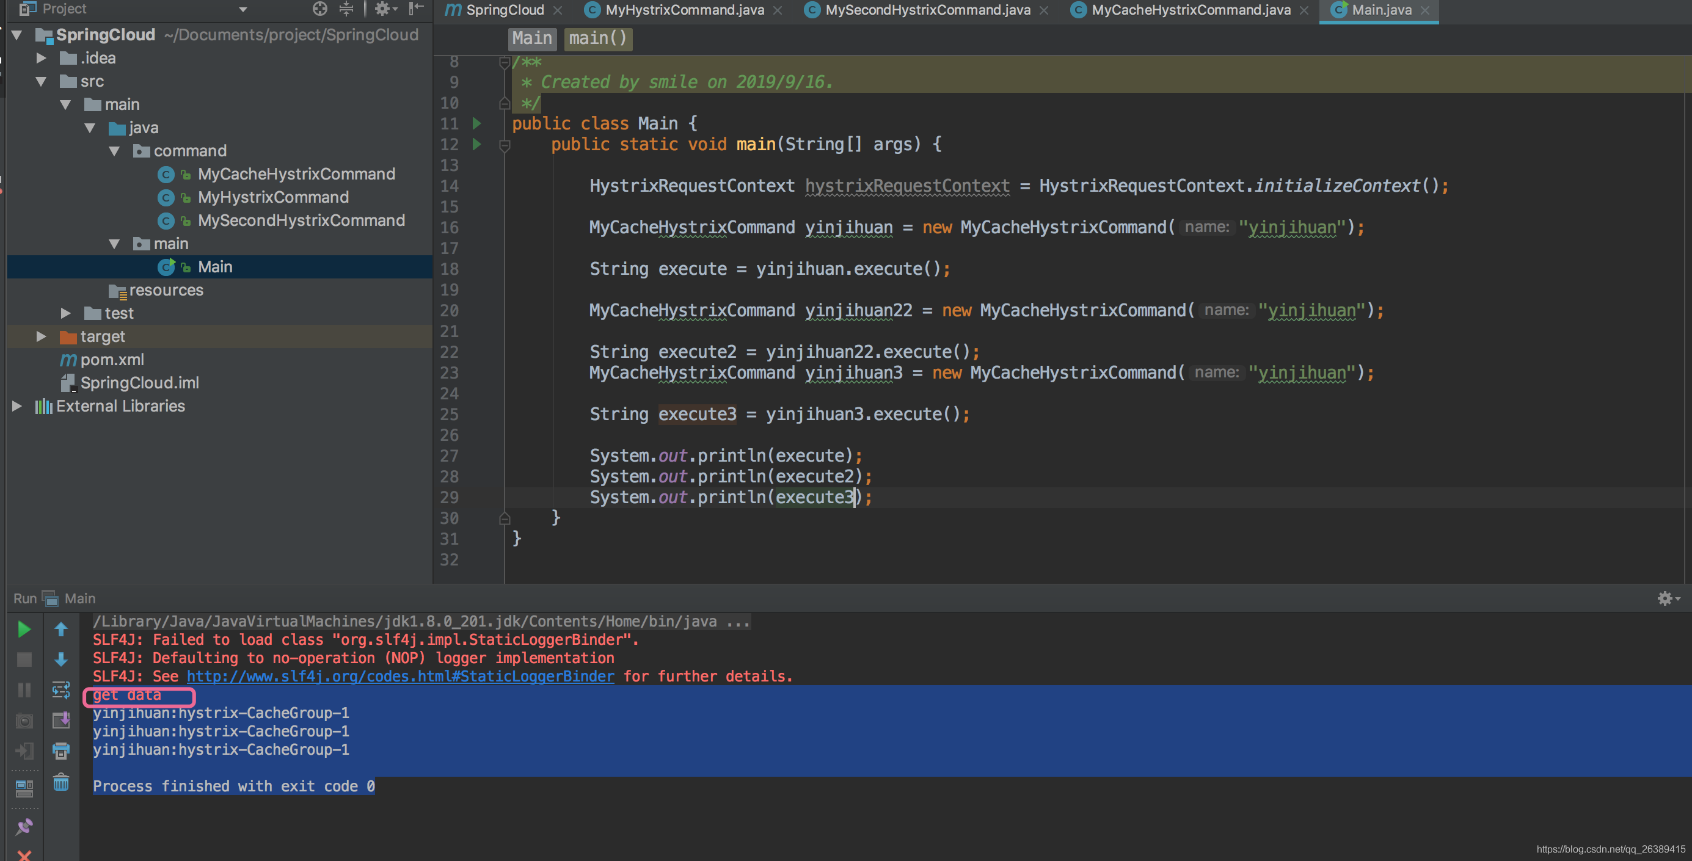This screenshot has width=1692, height=861.
Task: Click 'String execute3' code line
Action: 779,415
